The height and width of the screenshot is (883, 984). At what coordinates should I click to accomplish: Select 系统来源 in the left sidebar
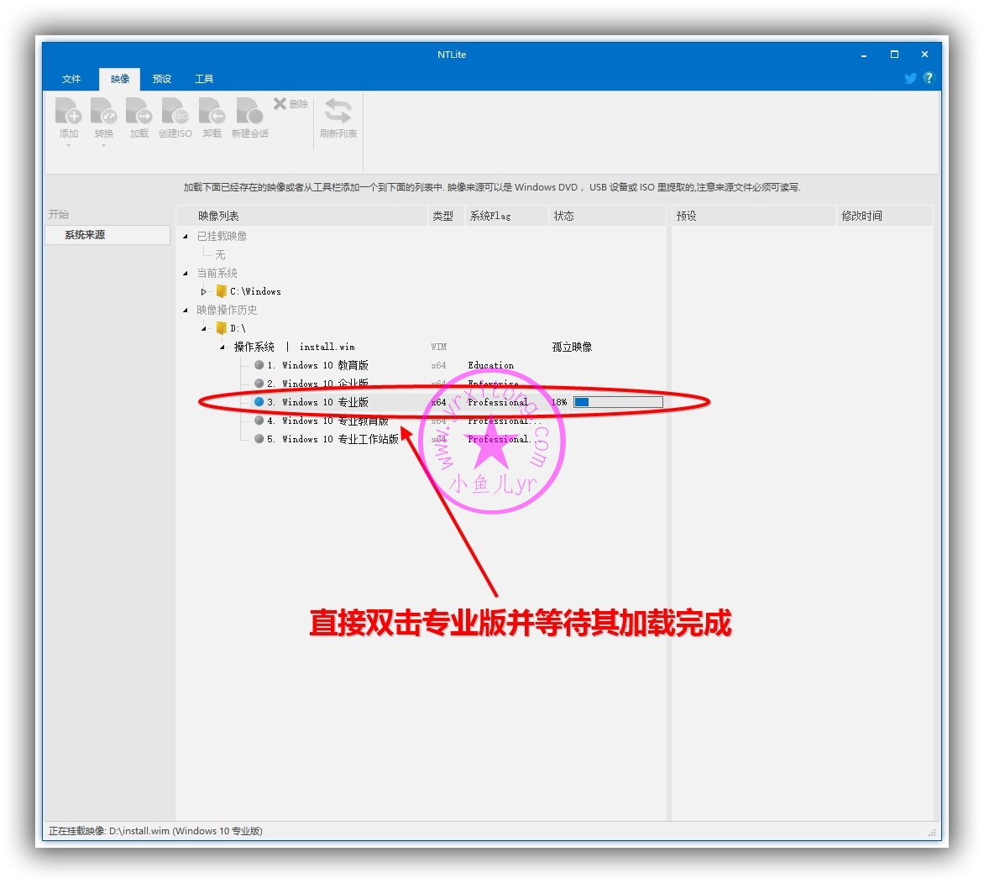[107, 235]
